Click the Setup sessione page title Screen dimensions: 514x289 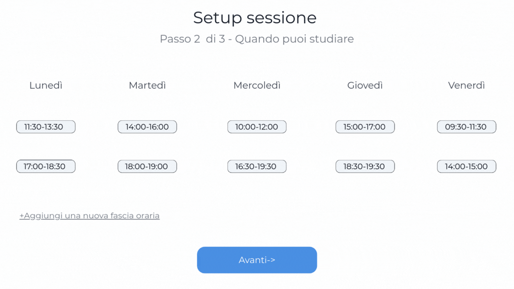tap(255, 18)
